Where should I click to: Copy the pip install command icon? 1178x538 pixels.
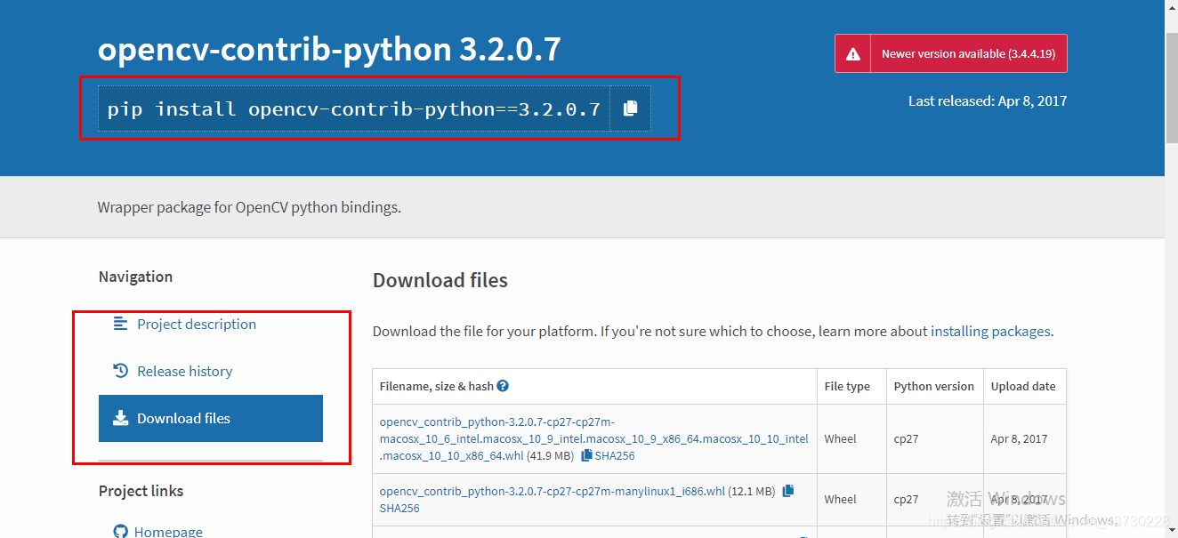pos(630,108)
